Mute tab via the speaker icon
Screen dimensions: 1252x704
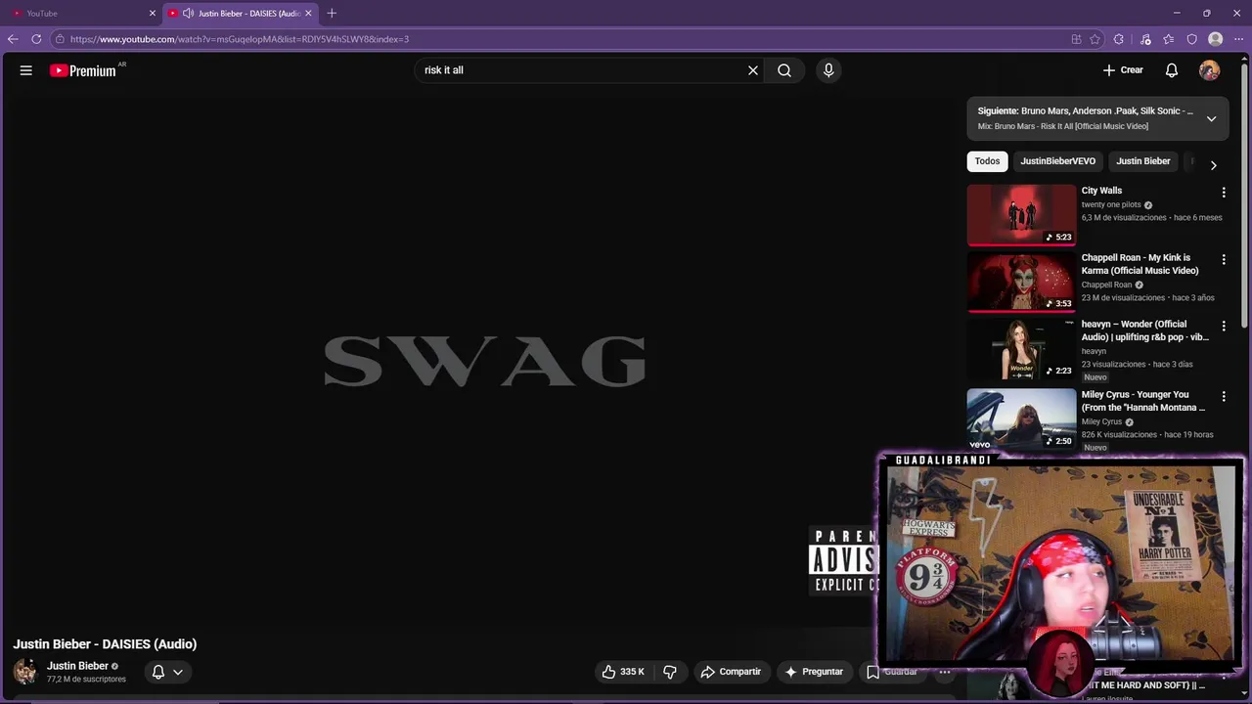click(x=188, y=14)
